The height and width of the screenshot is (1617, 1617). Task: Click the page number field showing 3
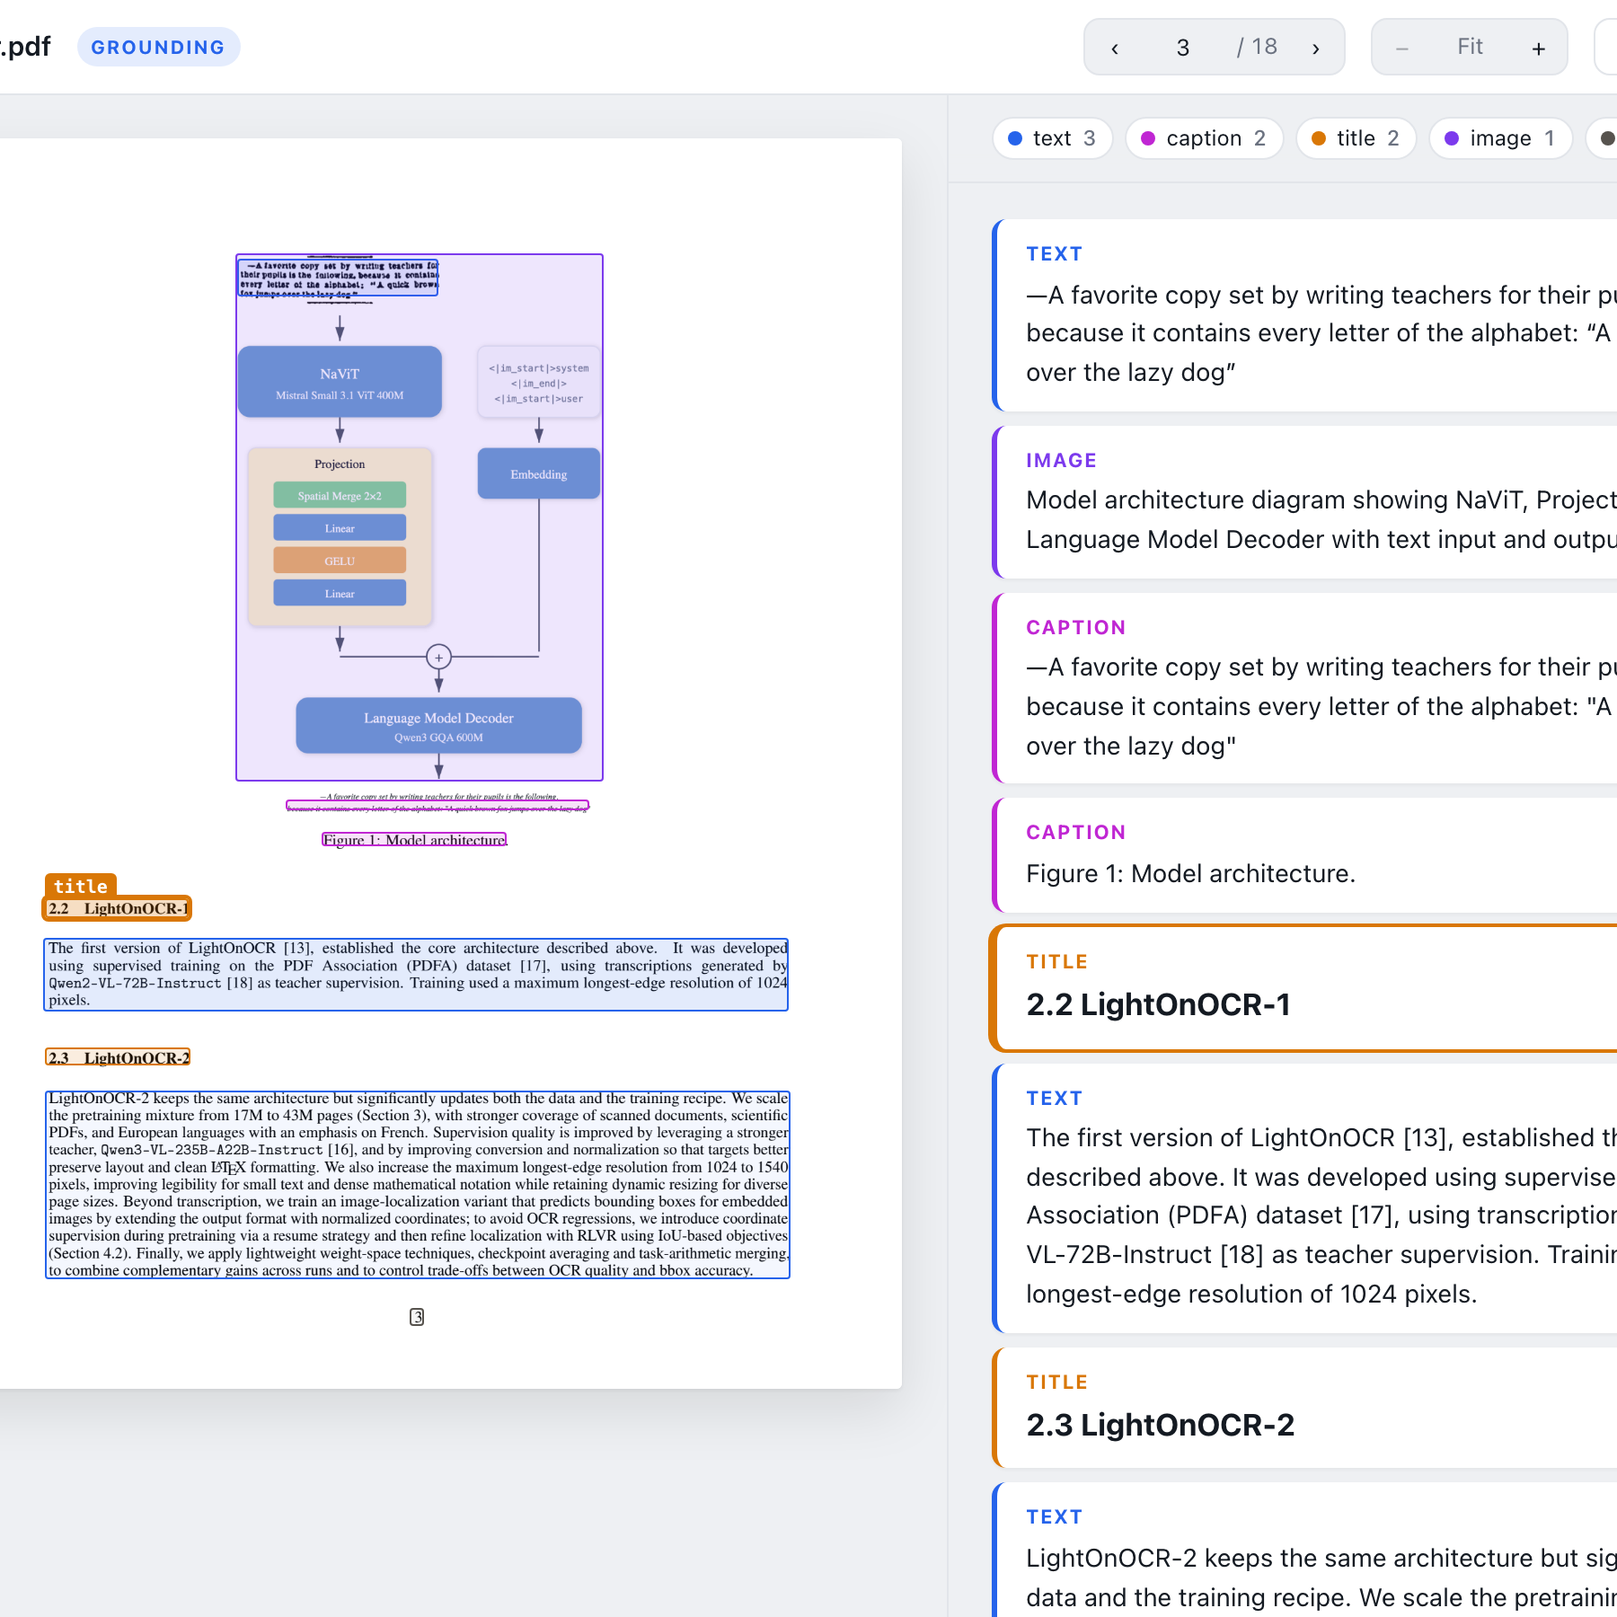(1182, 48)
